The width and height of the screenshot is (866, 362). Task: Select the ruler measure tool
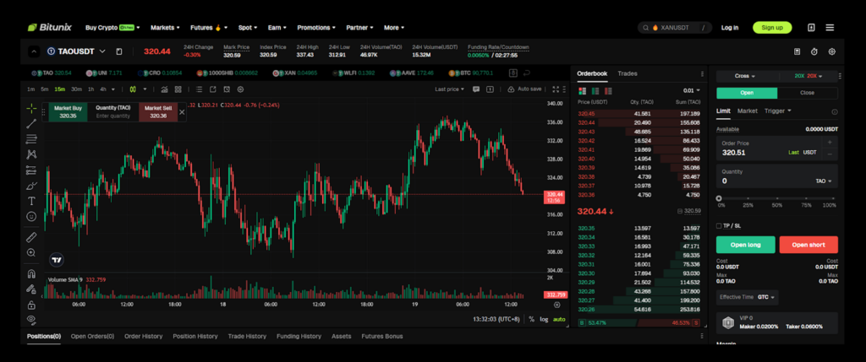[31, 237]
